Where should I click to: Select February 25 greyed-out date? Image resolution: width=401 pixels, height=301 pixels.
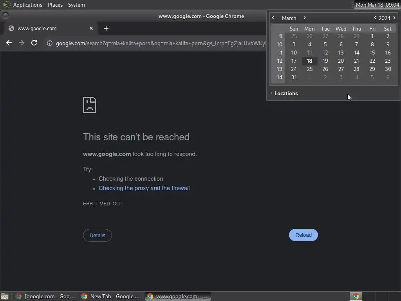click(x=294, y=36)
